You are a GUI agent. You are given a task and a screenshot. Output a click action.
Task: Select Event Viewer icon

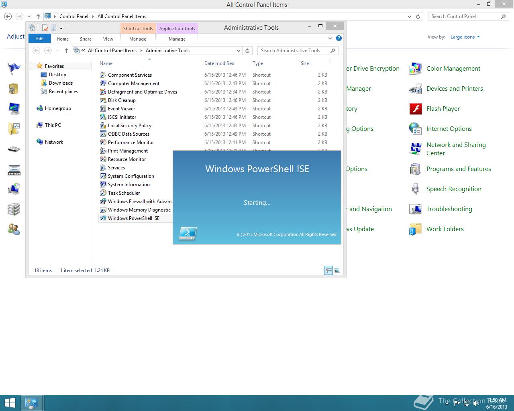point(103,109)
